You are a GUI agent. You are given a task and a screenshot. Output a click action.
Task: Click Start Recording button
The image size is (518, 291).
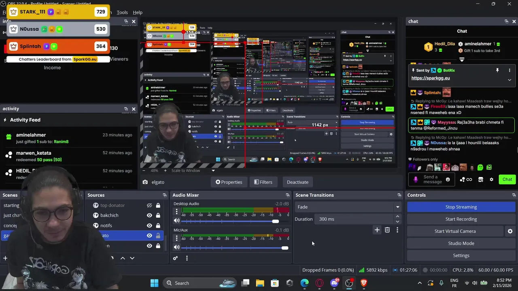pos(461,219)
